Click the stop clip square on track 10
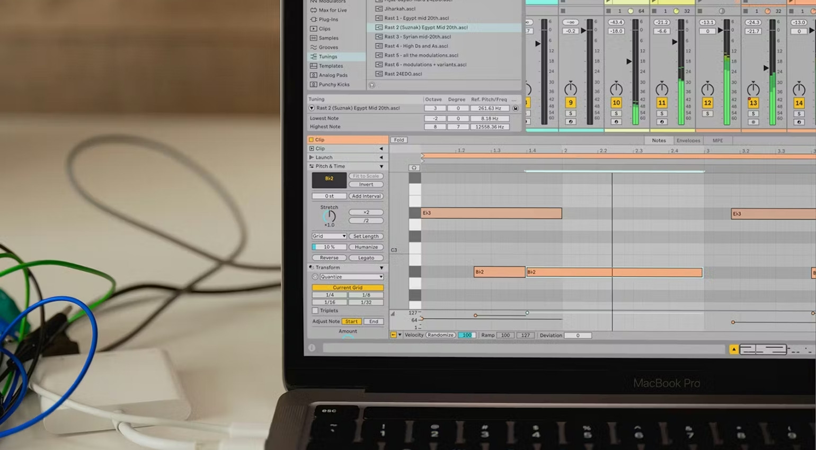Screen dimensions: 816x450 point(609,11)
